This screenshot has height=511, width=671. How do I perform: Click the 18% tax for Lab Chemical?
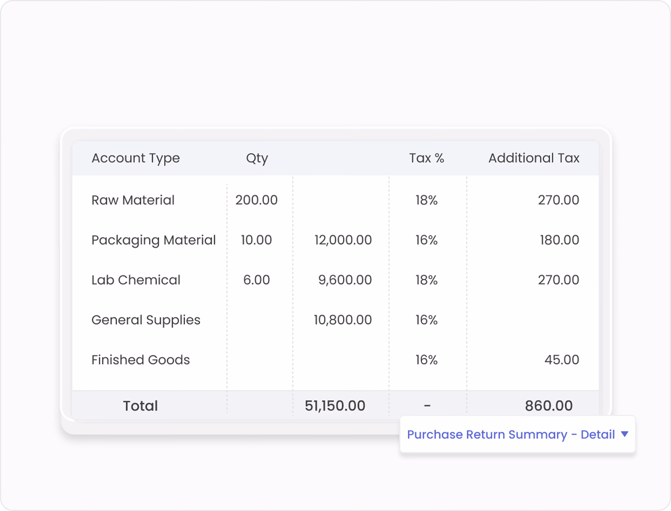[427, 280]
